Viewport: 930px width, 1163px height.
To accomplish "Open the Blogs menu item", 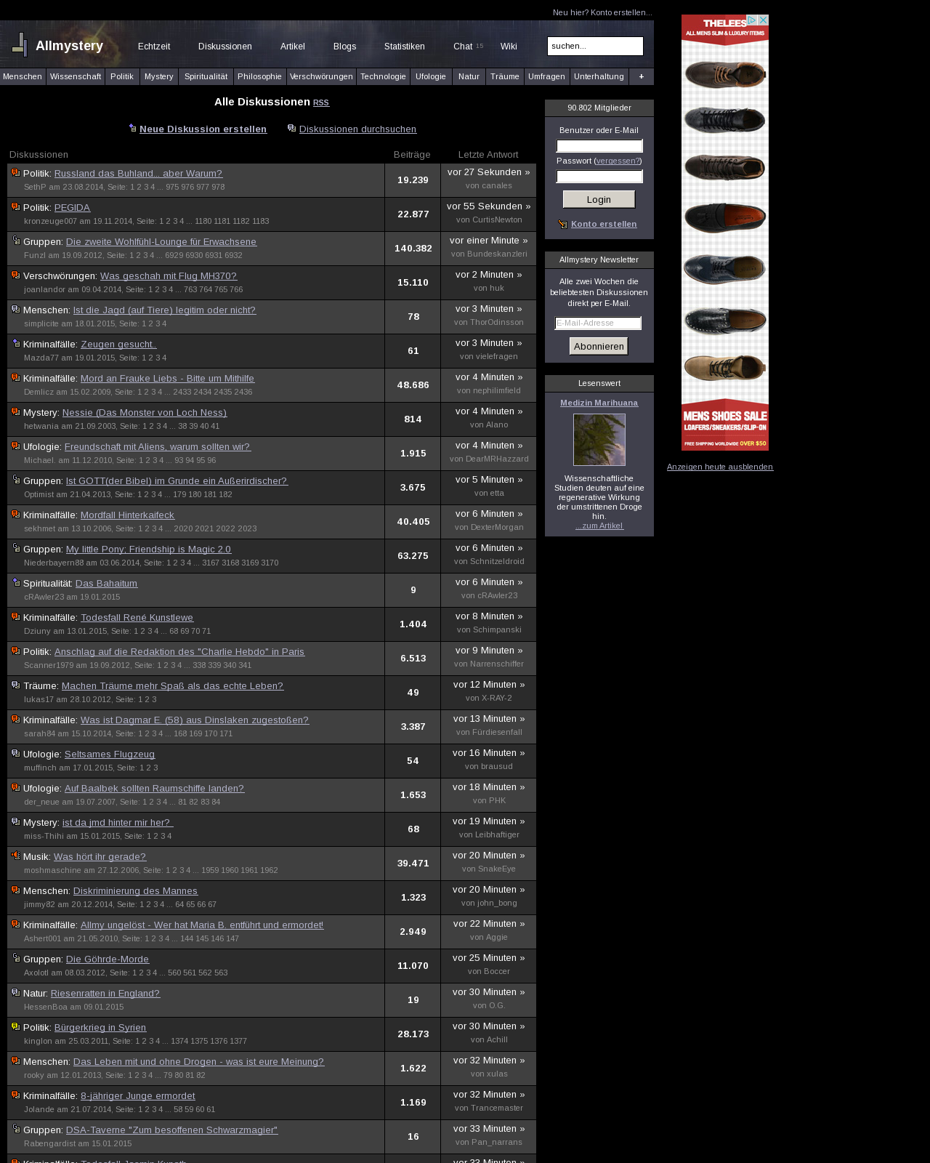I will (344, 46).
